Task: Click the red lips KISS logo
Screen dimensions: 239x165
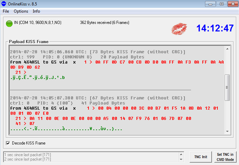Action: click(x=179, y=29)
